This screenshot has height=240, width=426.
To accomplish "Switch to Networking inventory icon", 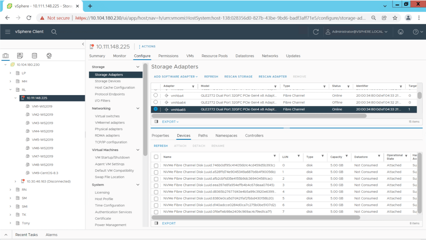I will (49, 56).
